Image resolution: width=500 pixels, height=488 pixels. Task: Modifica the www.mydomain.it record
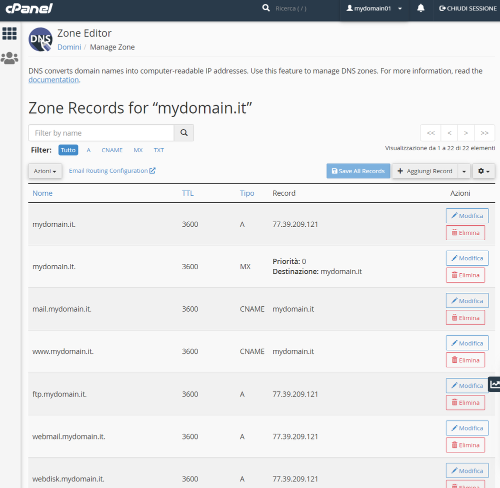coord(467,343)
